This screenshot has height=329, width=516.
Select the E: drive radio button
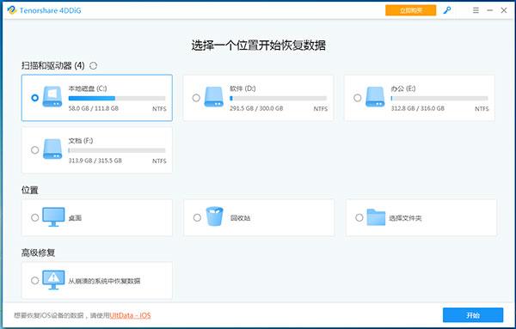[x=358, y=98]
